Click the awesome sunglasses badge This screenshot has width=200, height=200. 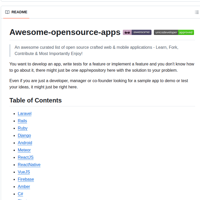tap(137, 32)
